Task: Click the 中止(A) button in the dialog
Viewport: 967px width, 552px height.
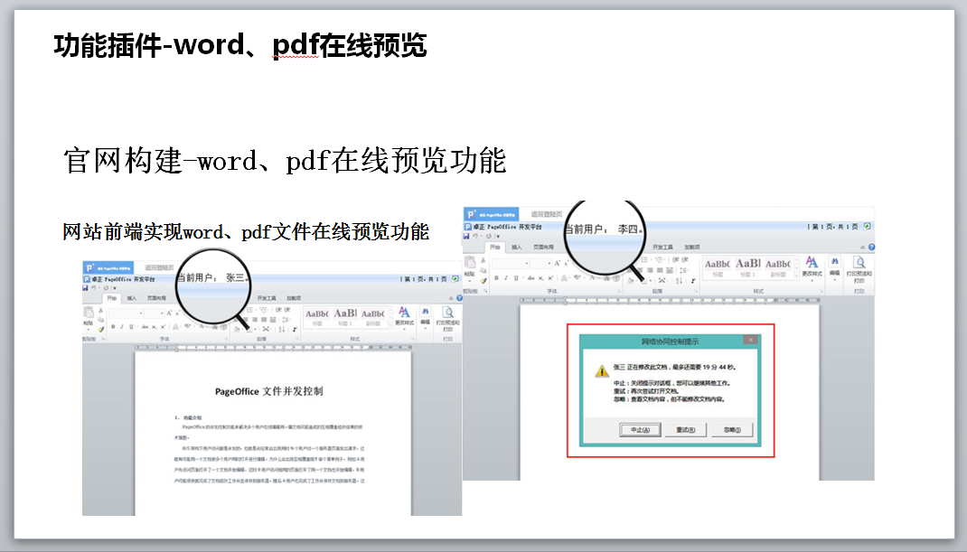Action: click(640, 430)
